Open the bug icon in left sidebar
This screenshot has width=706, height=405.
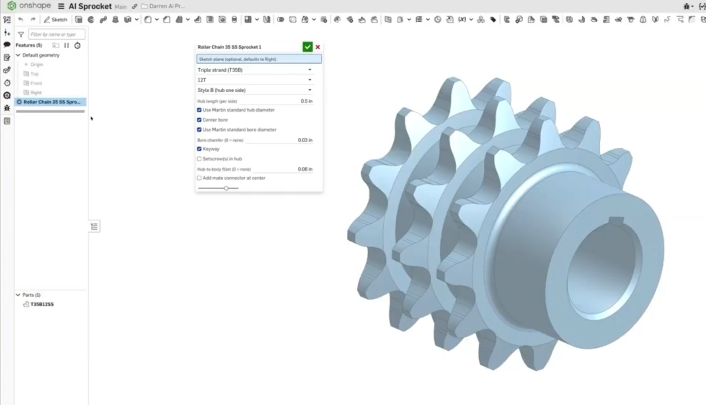pyautogui.click(x=7, y=108)
